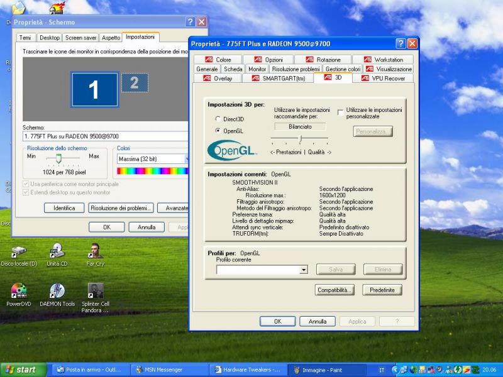Select monitor 1 in the display layout
Viewport: 503px width, 377px height.
click(x=95, y=89)
